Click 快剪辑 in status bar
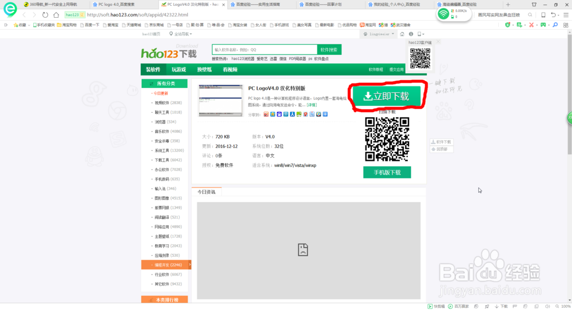This screenshot has width=572, height=310. (x=436, y=307)
